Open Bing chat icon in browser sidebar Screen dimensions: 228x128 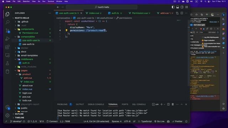tap(223, 15)
